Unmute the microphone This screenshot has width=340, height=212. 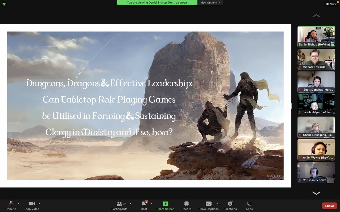[x=11, y=205]
